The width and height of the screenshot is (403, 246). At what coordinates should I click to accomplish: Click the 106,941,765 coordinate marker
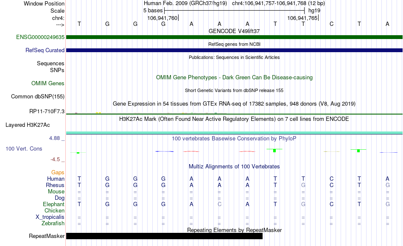[303, 18]
